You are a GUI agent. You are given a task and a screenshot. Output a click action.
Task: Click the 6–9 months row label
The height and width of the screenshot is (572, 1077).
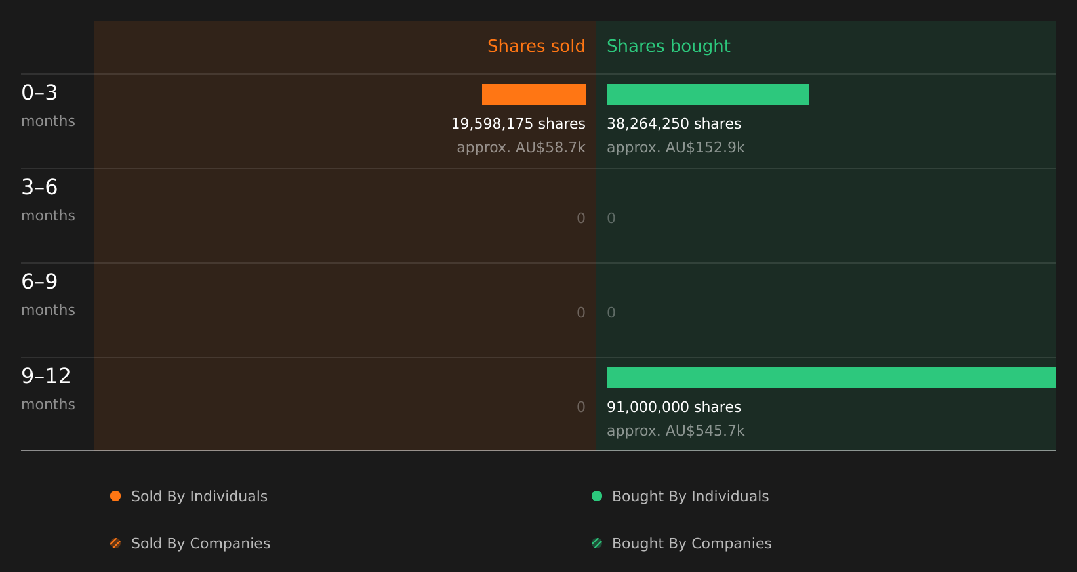coord(48,295)
